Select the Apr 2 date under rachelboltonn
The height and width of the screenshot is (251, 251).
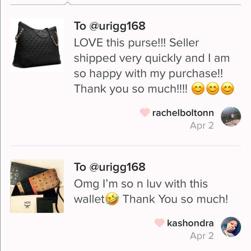click(x=202, y=125)
